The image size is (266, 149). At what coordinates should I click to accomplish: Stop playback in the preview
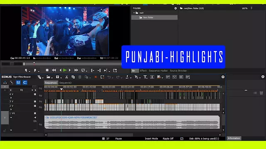47,70
